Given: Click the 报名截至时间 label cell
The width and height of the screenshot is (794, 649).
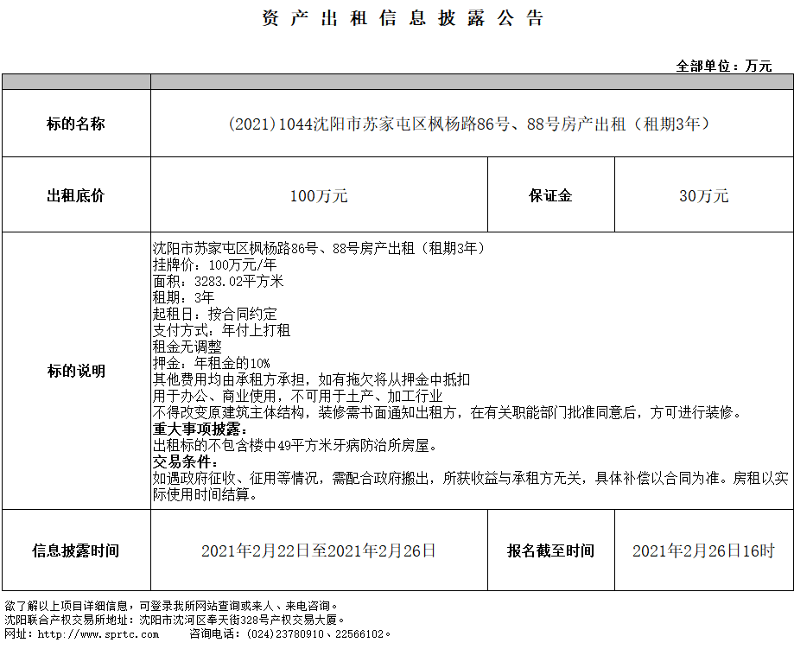Looking at the screenshot, I should point(550,550).
